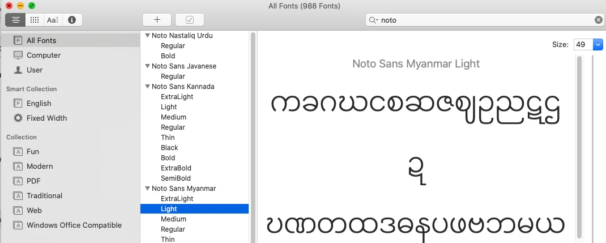Click the Size value field showing 49
Screen dimensions: 606x243
pyautogui.click(x=583, y=44)
